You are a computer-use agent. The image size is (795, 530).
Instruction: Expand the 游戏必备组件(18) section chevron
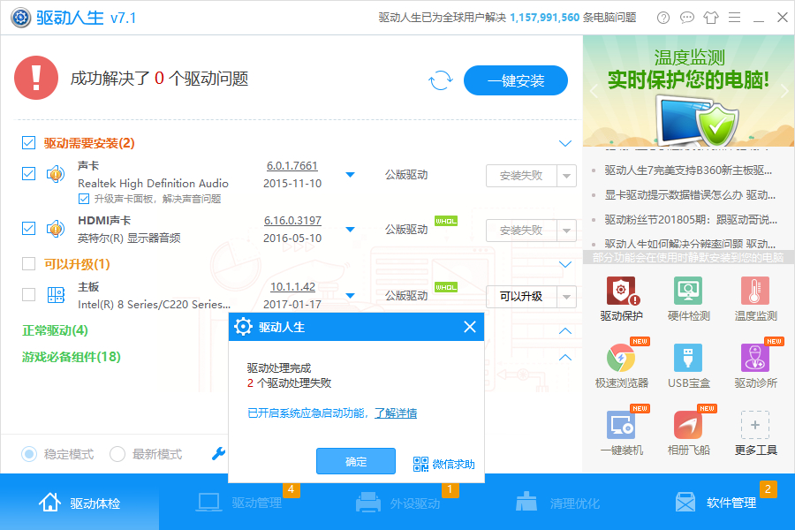(565, 357)
